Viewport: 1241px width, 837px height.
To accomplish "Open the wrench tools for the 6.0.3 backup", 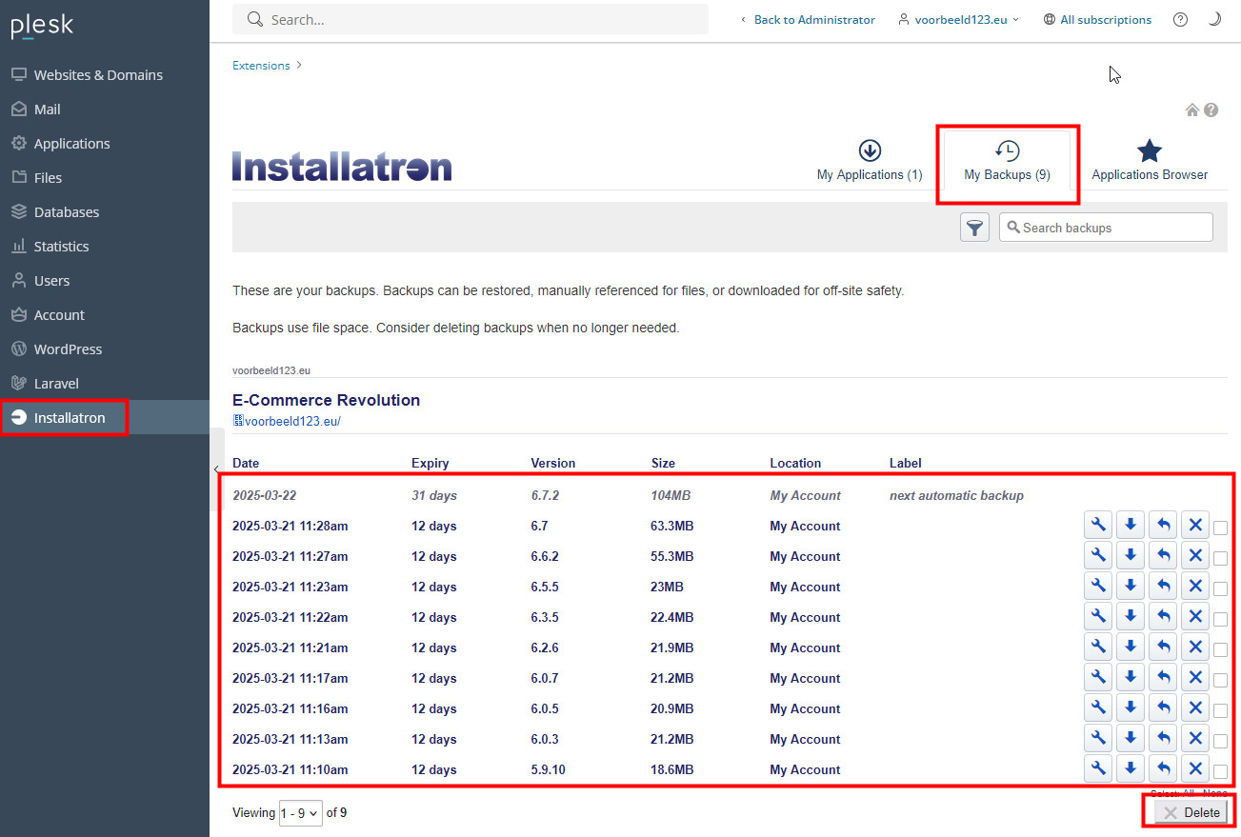I will tap(1098, 738).
